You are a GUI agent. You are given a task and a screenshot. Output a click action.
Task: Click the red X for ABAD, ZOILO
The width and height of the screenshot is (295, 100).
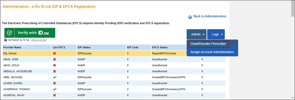pos(54,65)
